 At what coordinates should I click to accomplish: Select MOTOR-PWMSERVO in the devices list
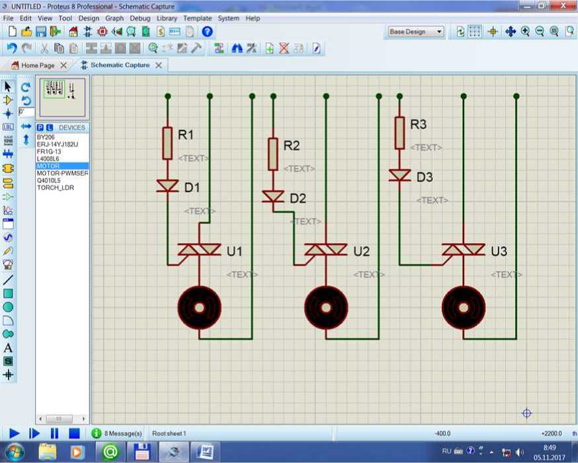tap(62, 173)
